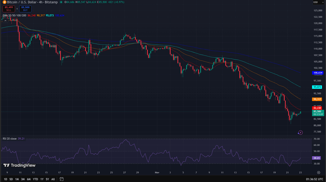Open chart settings hexagon icon

[319, 173]
